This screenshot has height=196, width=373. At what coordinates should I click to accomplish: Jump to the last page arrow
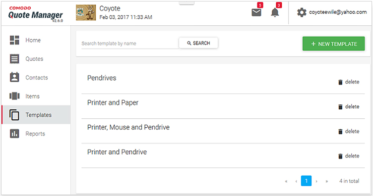326,181
